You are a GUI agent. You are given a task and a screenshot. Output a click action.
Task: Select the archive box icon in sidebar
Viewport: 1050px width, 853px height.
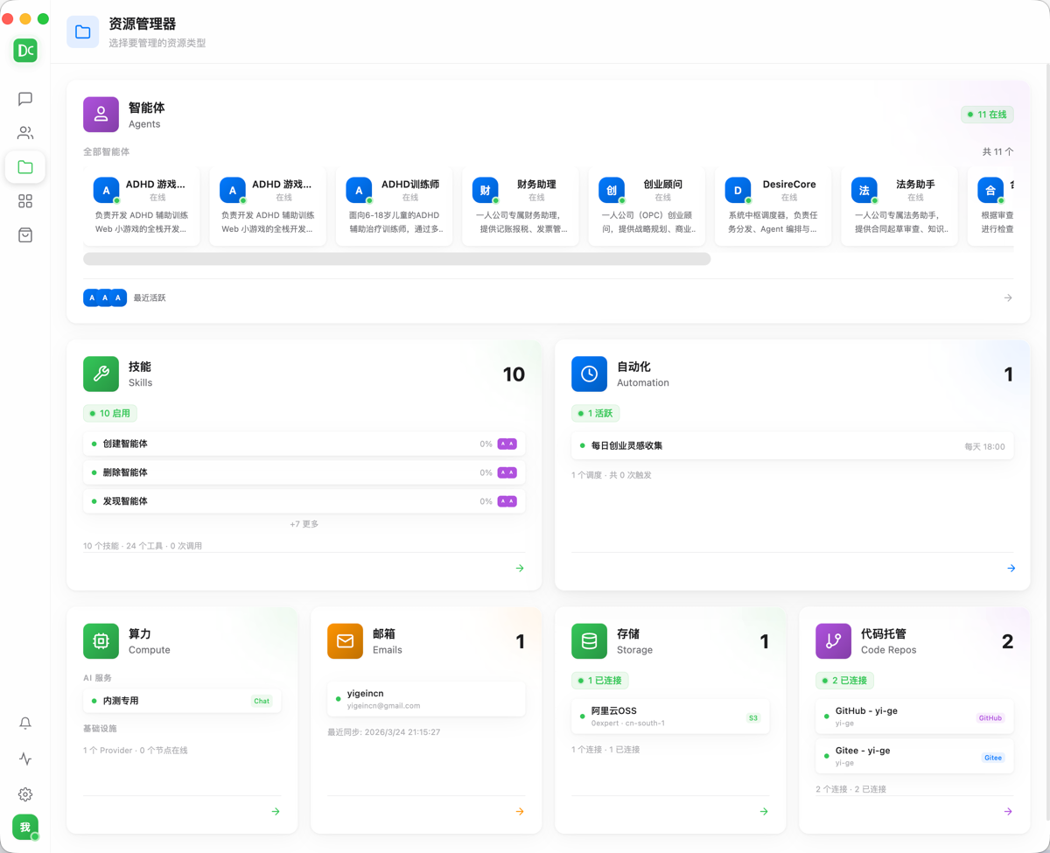coord(24,234)
